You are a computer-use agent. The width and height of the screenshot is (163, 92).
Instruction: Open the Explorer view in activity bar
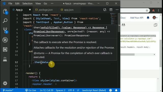5,11
